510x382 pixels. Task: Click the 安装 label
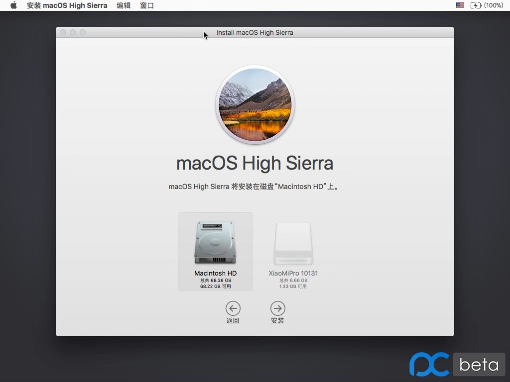[277, 321]
